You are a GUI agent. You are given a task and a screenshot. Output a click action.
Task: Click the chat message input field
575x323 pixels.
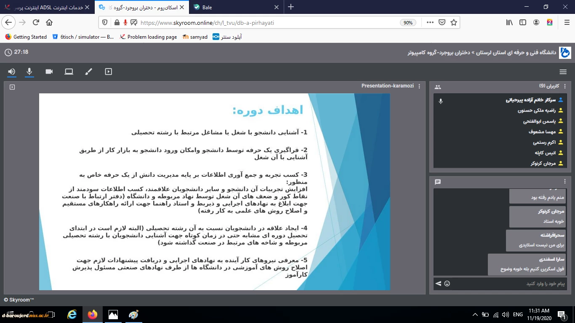click(509, 284)
